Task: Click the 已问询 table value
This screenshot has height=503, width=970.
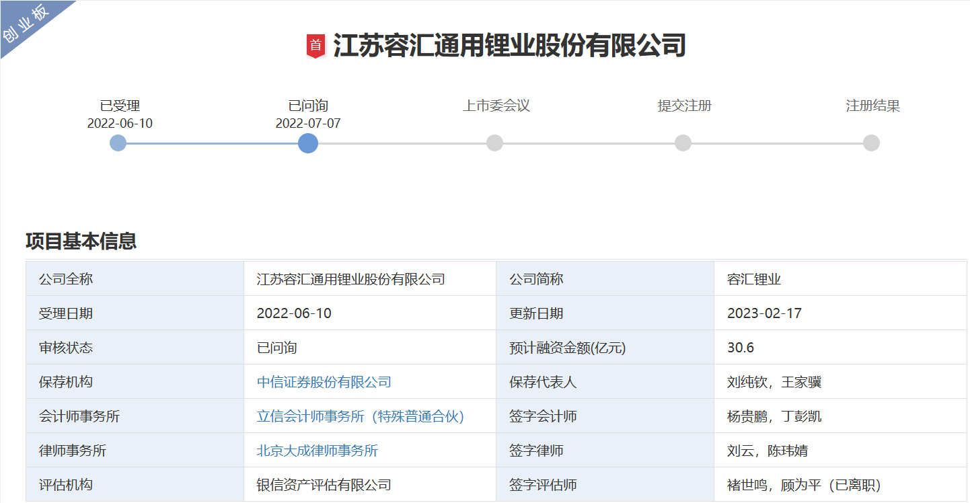Action: pos(369,348)
